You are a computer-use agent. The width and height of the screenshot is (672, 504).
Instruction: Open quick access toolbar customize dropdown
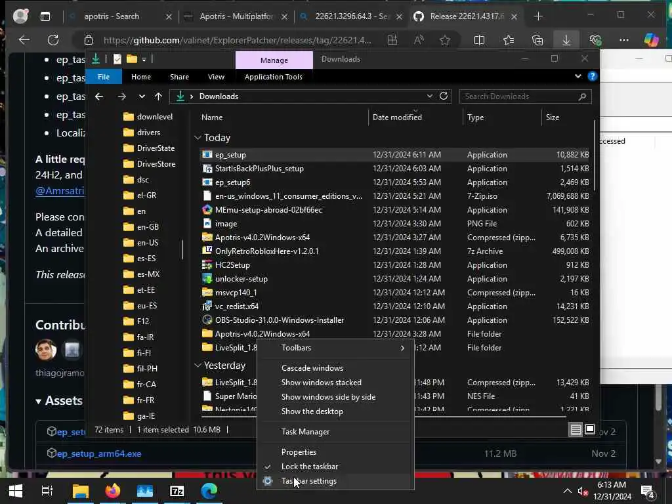(x=144, y=59)
